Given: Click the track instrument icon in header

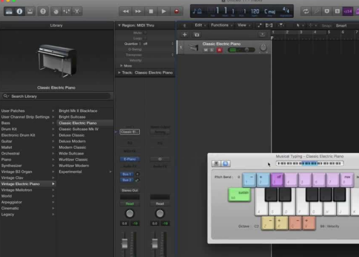Looking at the screenshot, I should tap(193, 47).
